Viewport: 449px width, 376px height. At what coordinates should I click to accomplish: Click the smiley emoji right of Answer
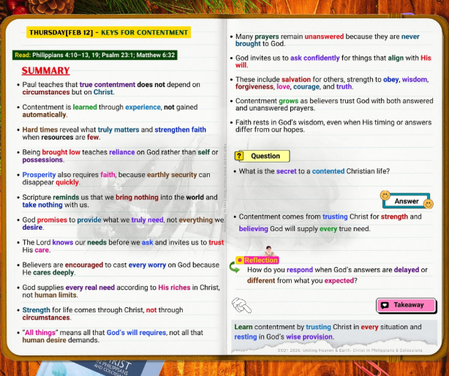[429, 203]
